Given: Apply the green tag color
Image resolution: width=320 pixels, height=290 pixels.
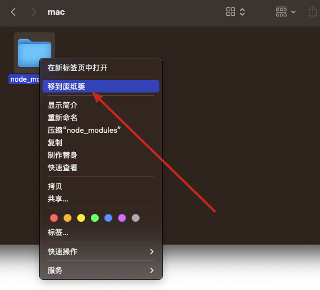Looking at the screenshot, I should 95,218.
